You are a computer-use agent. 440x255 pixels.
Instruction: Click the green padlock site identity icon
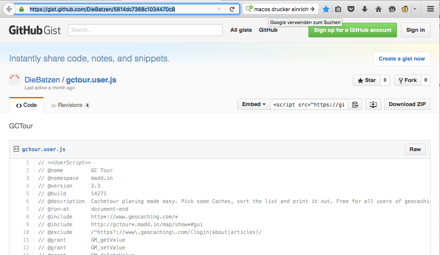22,9
